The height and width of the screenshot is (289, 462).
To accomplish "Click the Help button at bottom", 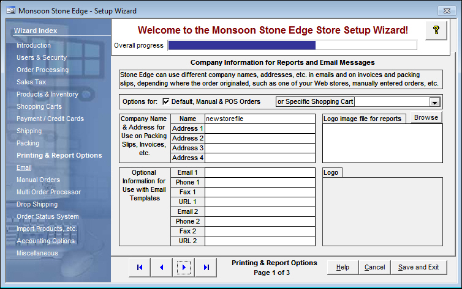I will pos(343,267).
